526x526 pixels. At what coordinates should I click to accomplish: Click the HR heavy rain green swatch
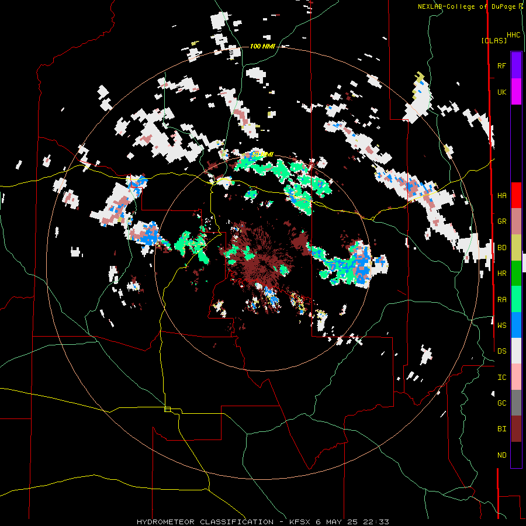point(516,273)
